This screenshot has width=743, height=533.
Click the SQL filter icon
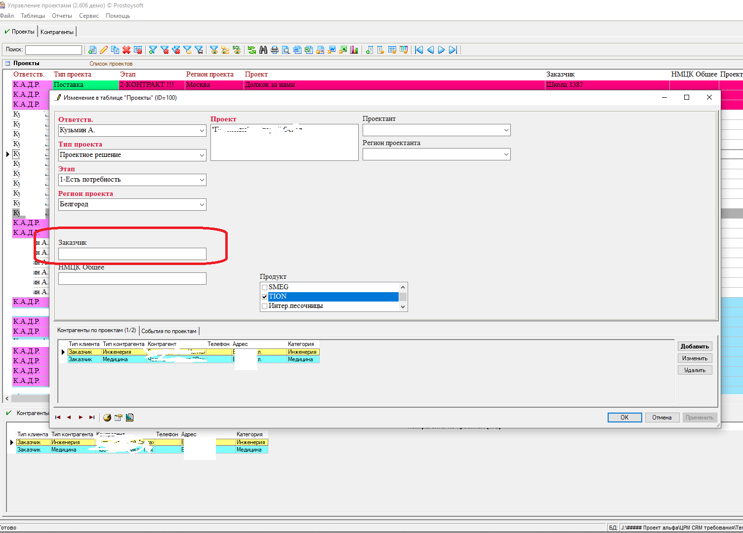(237, 50)
